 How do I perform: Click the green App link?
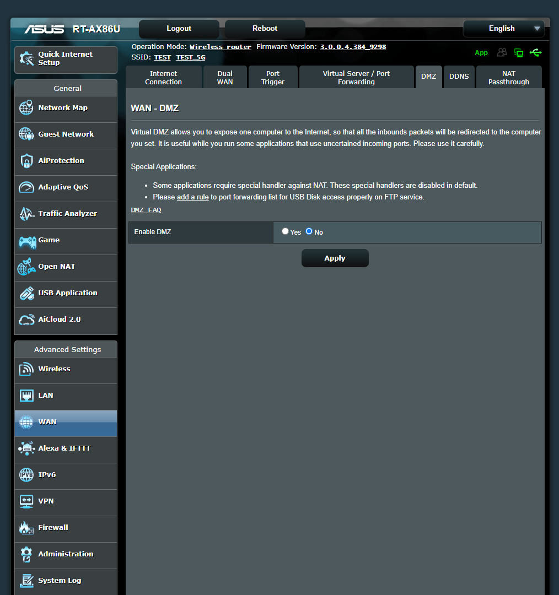pos(481,53)
